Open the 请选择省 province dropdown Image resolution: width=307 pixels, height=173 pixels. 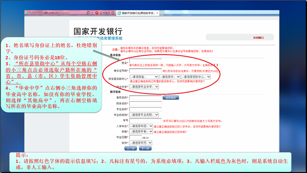(x=144, y=77)
